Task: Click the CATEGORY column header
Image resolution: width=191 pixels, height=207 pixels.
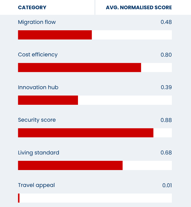Action: [32, 7]
